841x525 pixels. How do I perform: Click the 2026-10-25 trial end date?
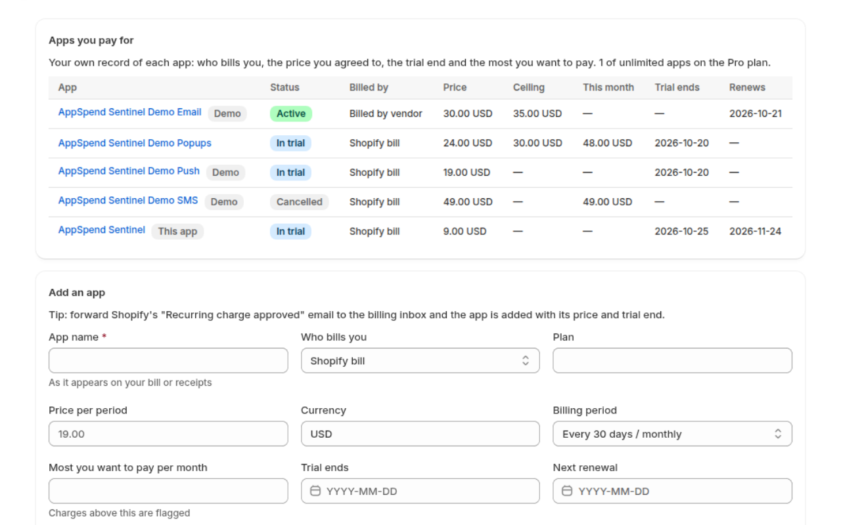coord(681,232)
